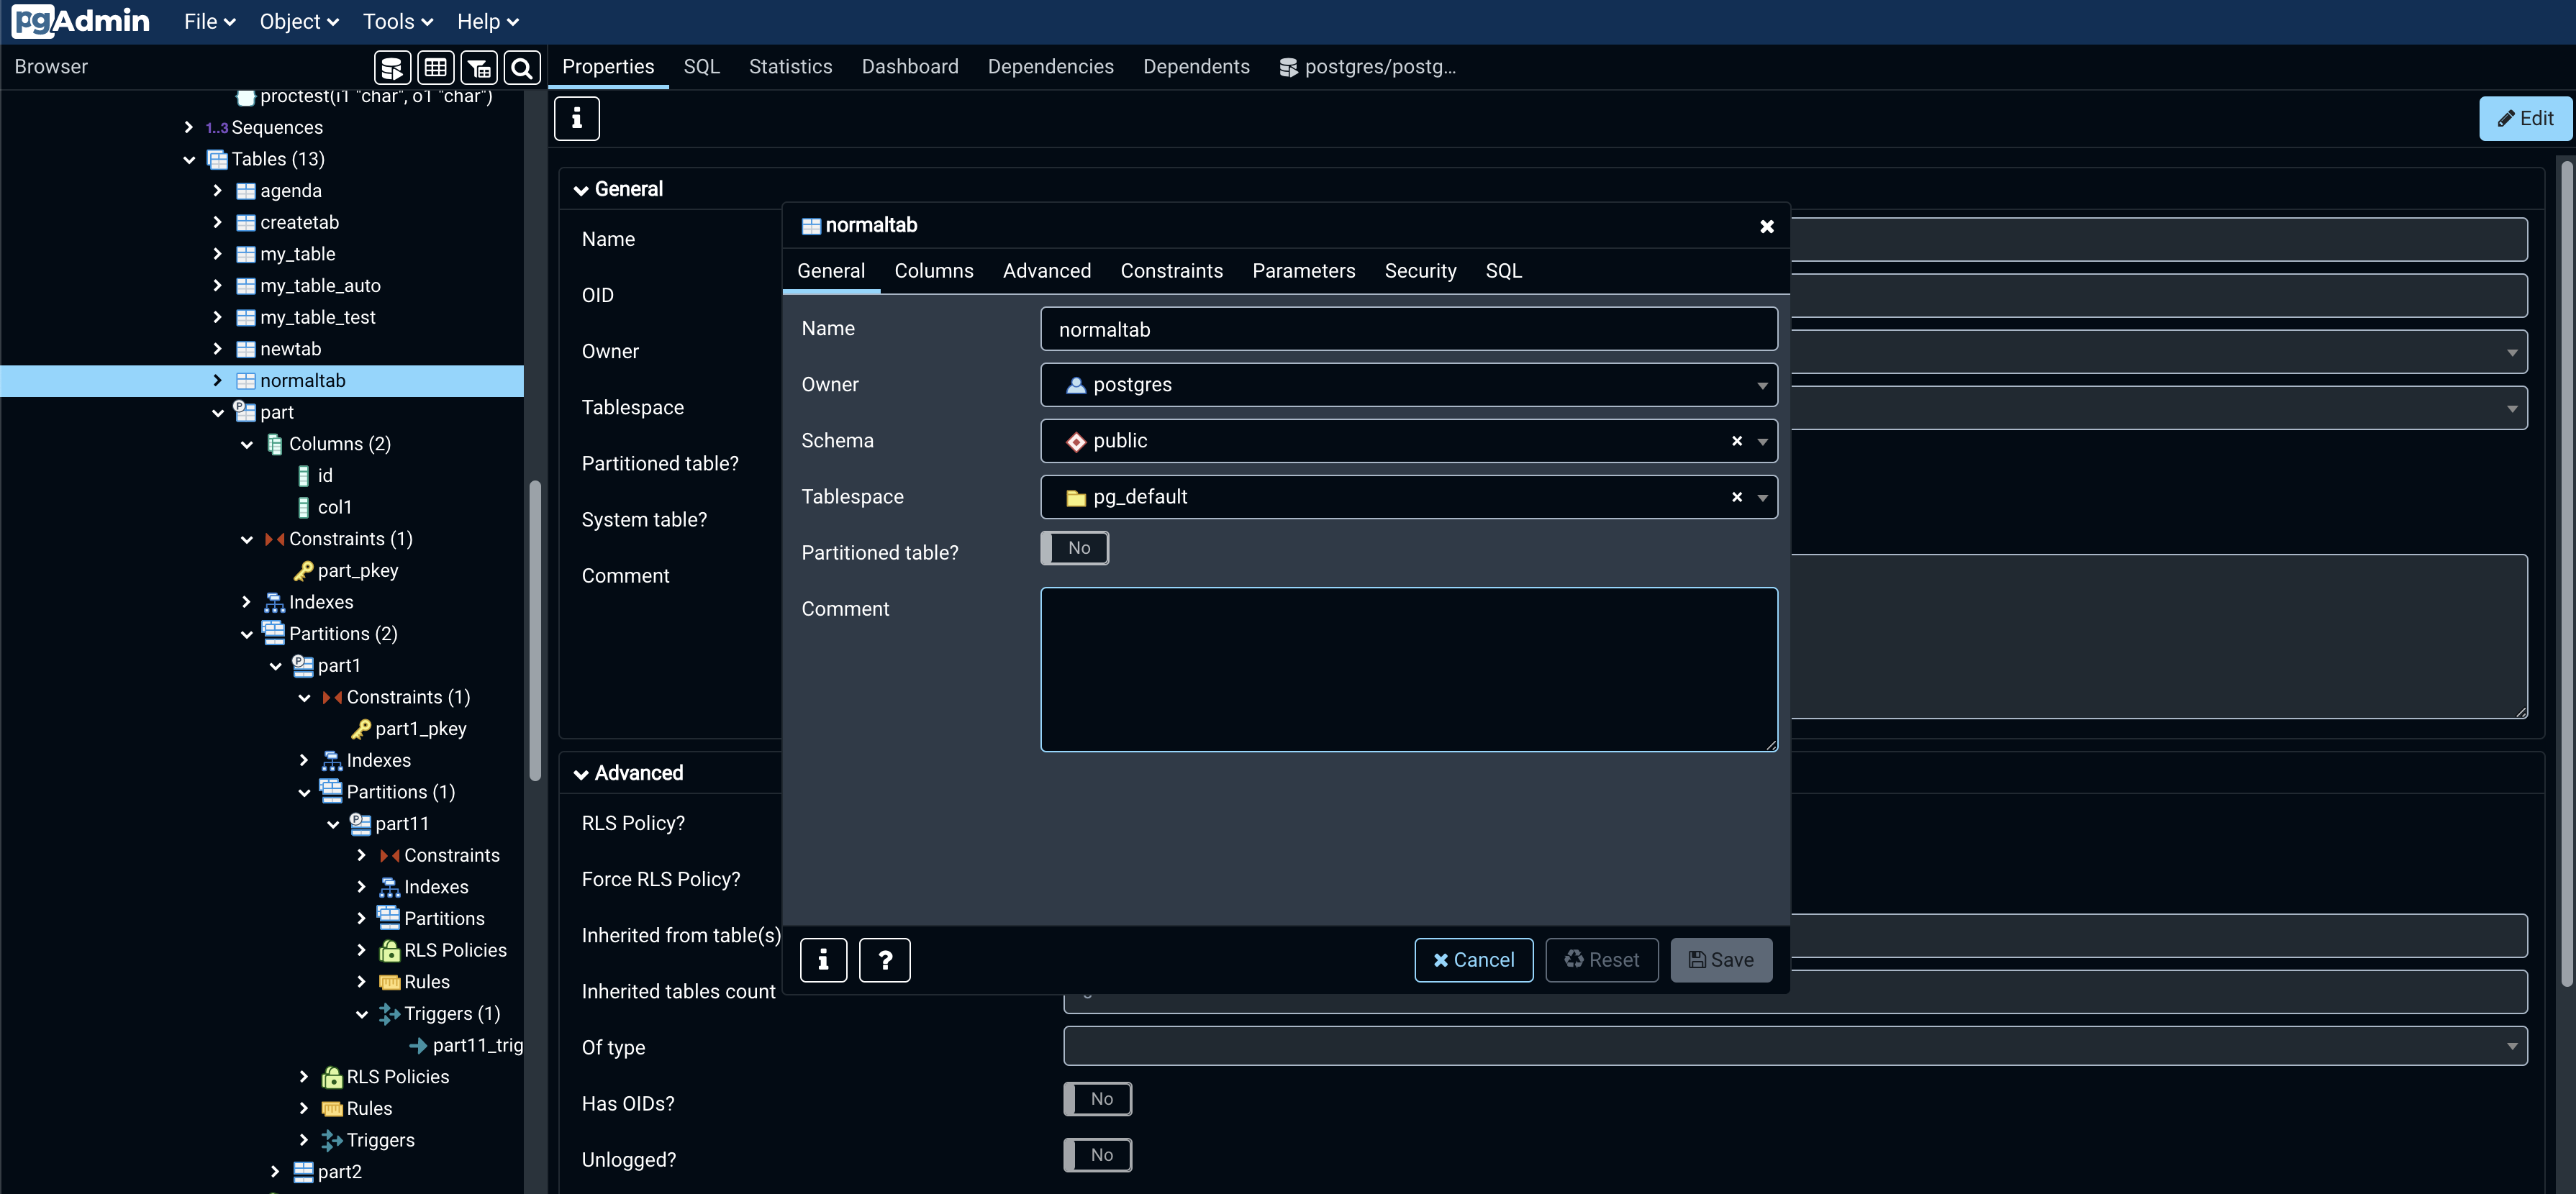Click the part1_pkey primary key icon

pos(361,729)
